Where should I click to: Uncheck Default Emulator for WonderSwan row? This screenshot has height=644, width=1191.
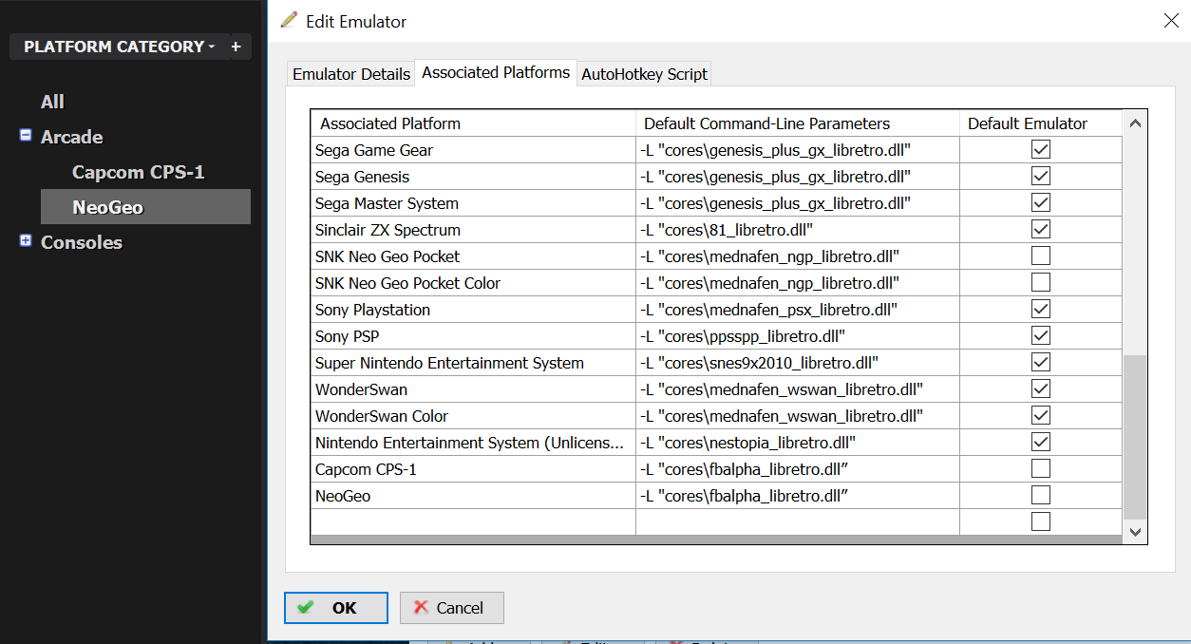(x=1041, y=388)
